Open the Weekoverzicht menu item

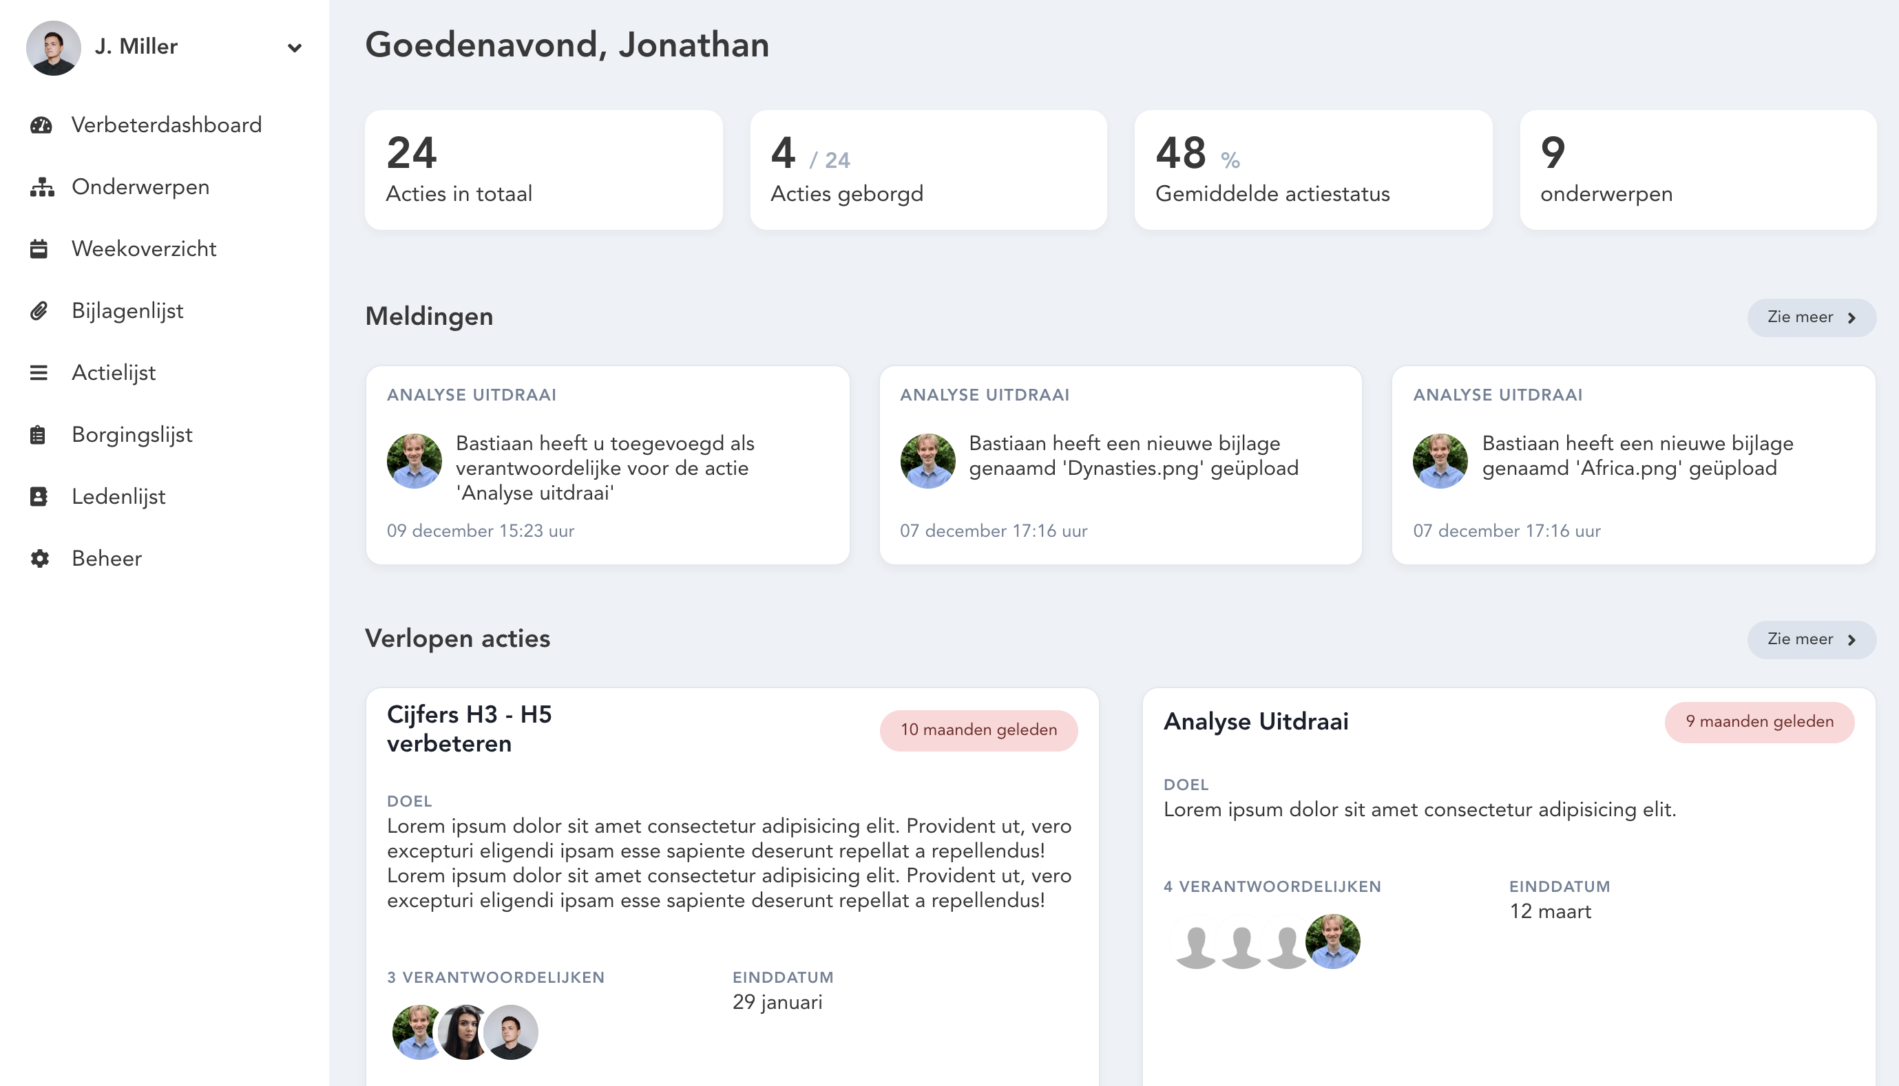pyautogui.click(x=143, y=249)
